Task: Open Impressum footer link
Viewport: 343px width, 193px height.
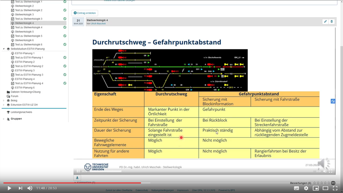Action: [x=183, y=190]
